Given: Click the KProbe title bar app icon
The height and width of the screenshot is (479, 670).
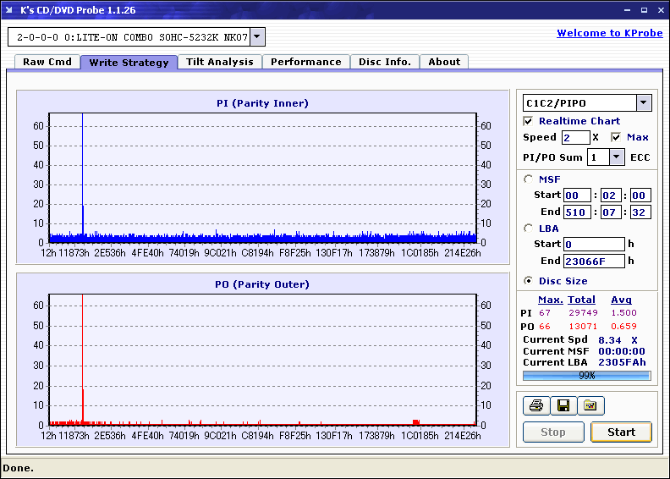Looking at the screenshot, I should (10, 10).
